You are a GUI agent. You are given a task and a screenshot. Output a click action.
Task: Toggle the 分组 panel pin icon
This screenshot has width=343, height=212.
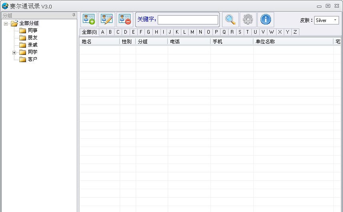74,15
